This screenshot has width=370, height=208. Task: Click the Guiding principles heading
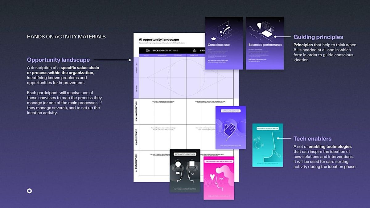[x=318, y=37]
